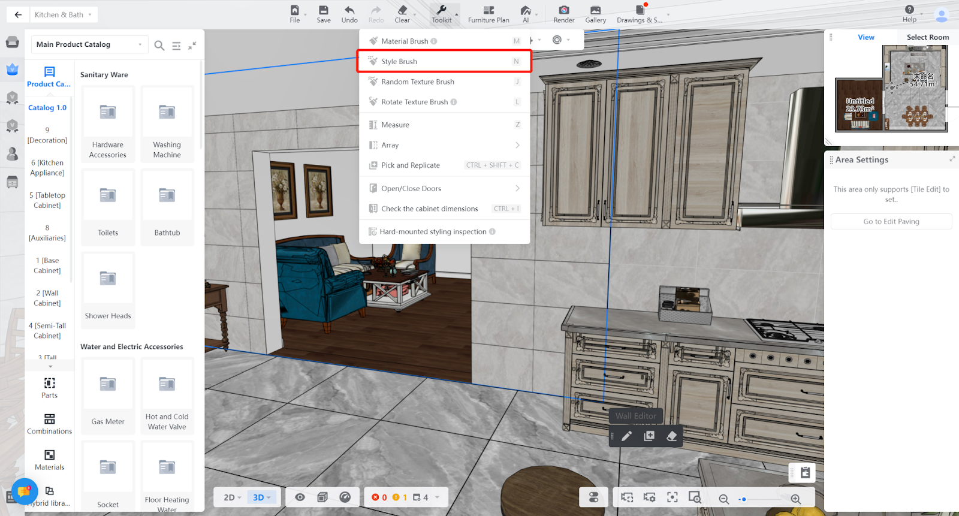The image size is (959, 516).
Task: Click the zoom out magnifier
Action: pyautogui.click(x=723, y=499)
